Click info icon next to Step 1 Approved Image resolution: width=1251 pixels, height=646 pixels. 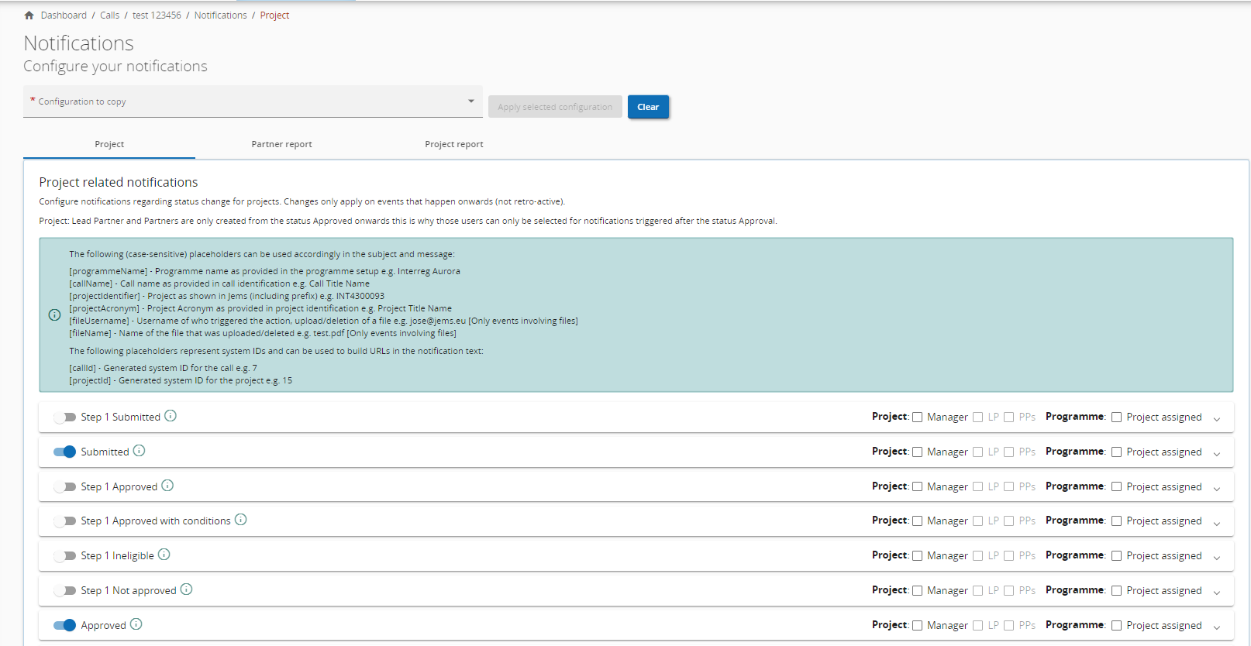[167, 486]
